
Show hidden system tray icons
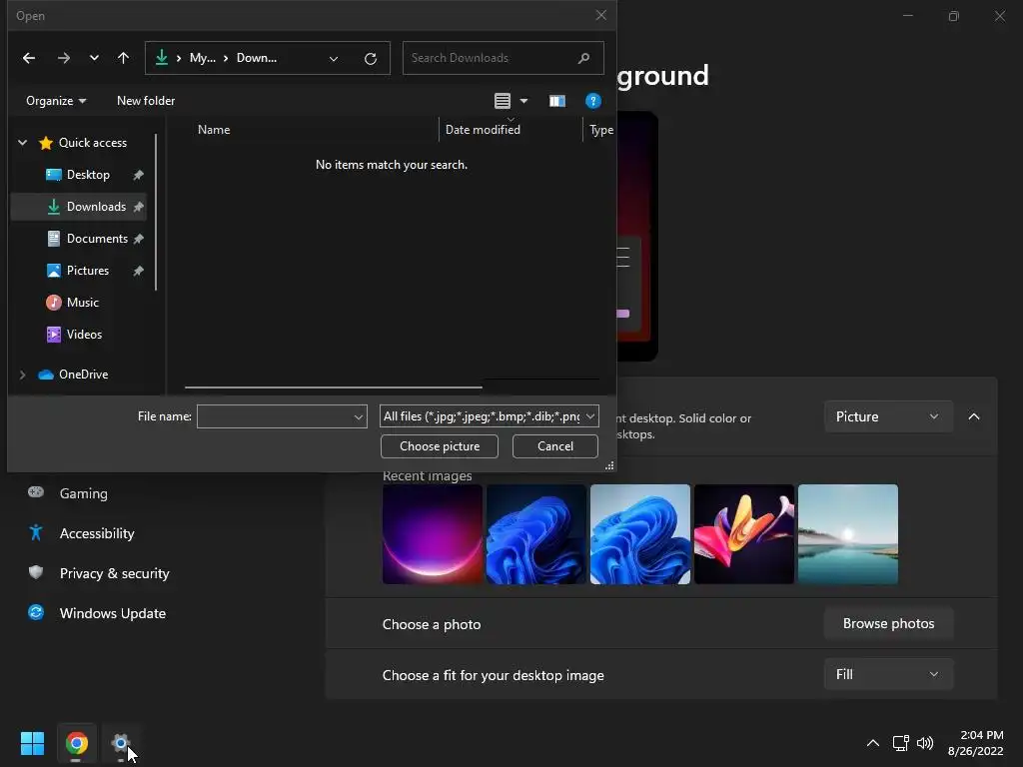coord(873,743)
